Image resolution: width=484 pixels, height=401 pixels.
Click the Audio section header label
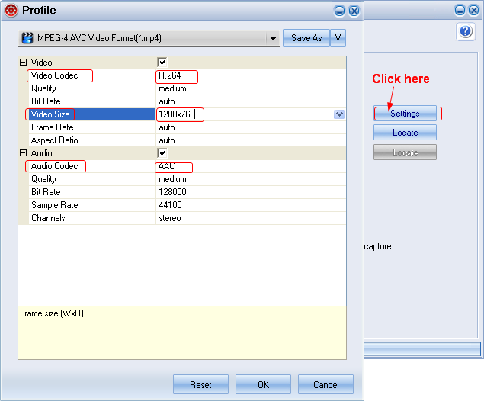[41, 153]
